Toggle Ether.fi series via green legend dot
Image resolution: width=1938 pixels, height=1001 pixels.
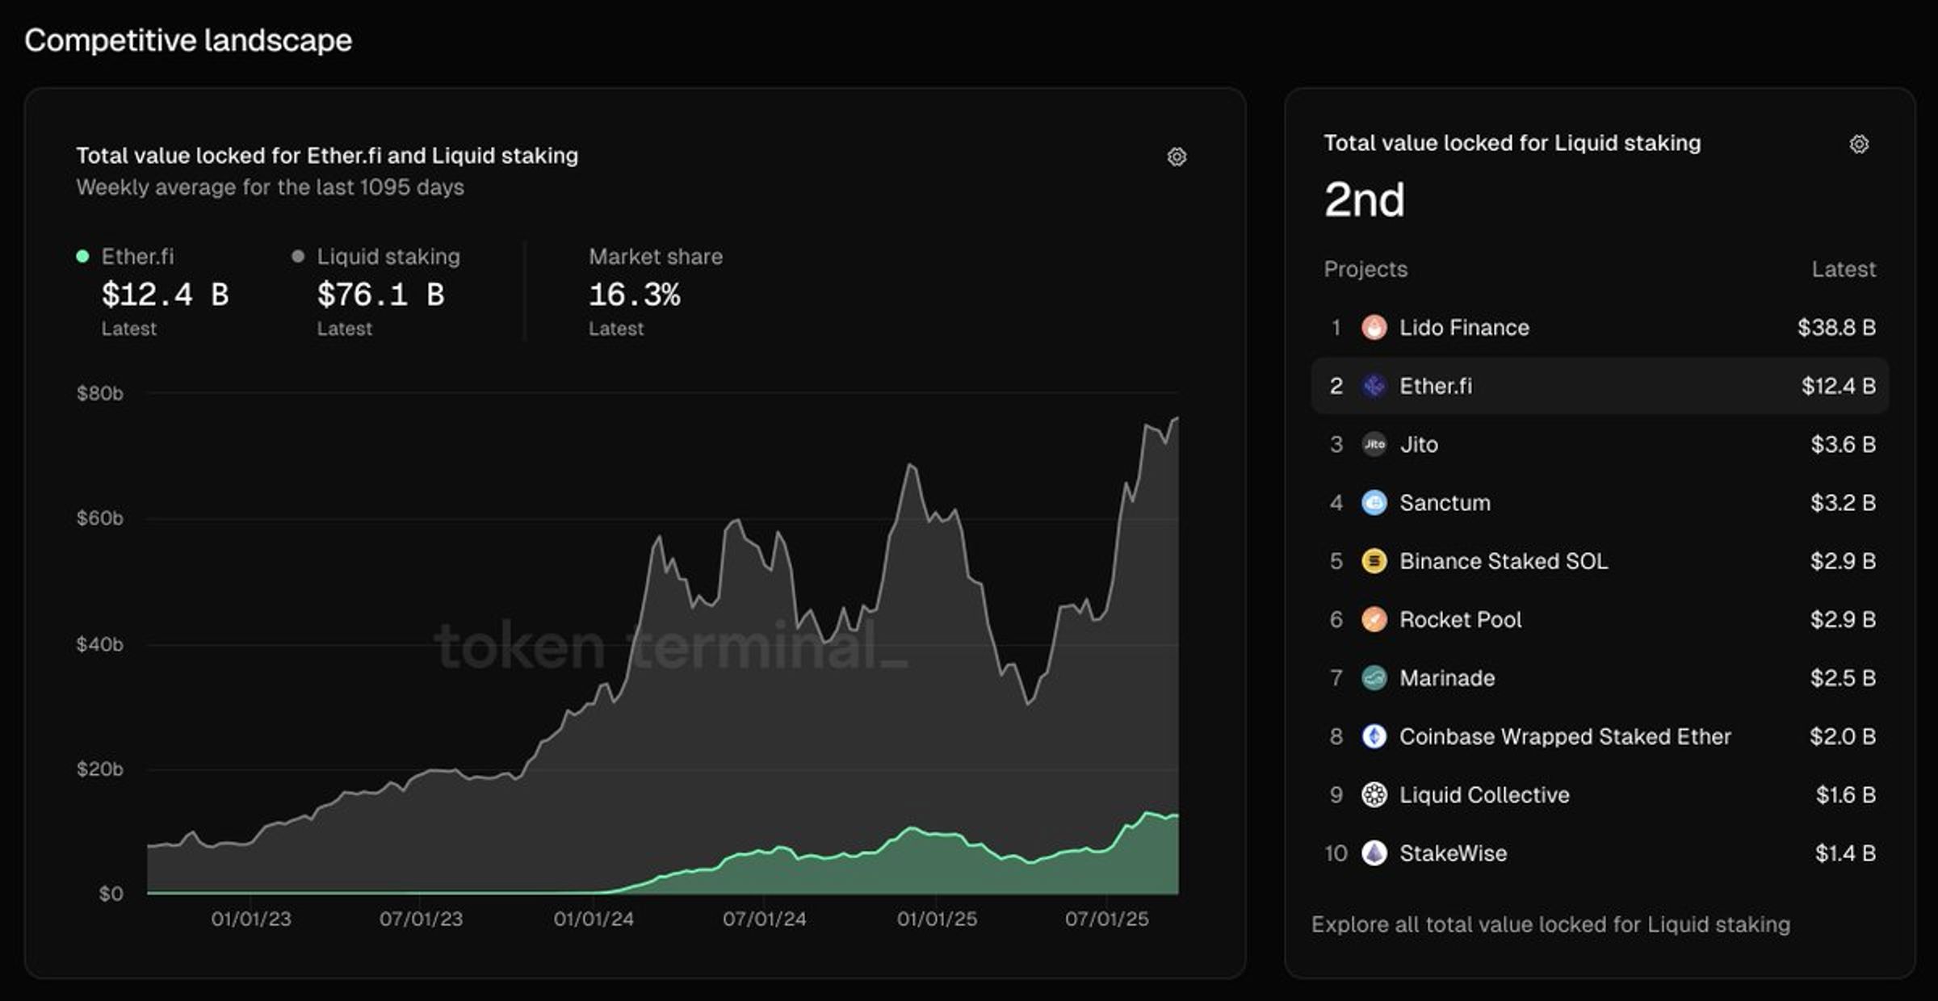[82, 257]
